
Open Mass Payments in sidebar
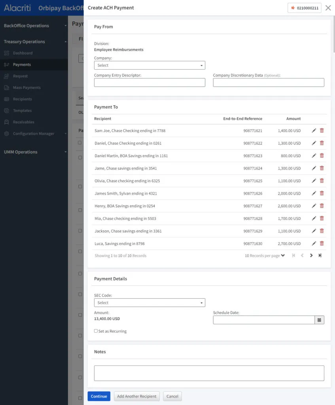point(26,87)
